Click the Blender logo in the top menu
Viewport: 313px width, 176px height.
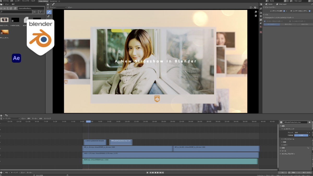click(x=1, y=1)
